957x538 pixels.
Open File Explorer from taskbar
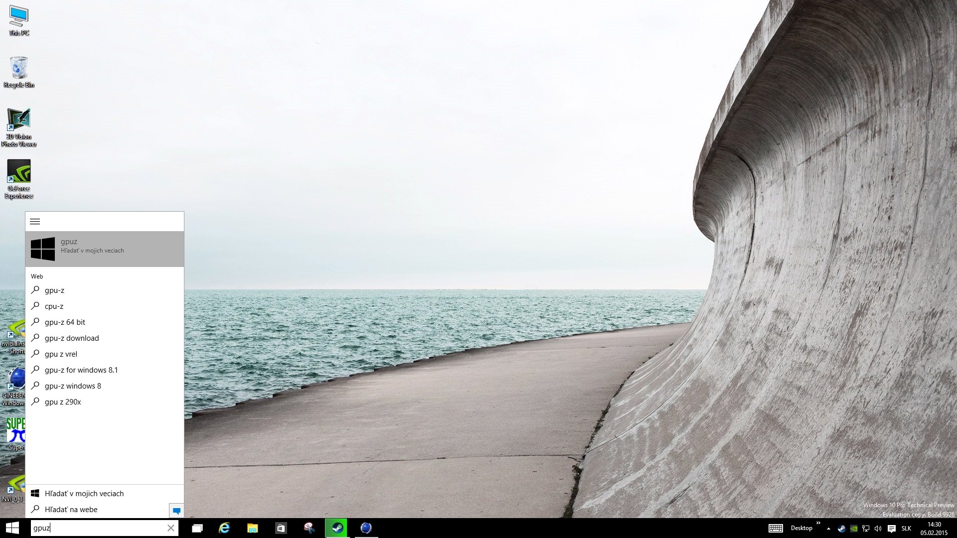coord(252,528)
